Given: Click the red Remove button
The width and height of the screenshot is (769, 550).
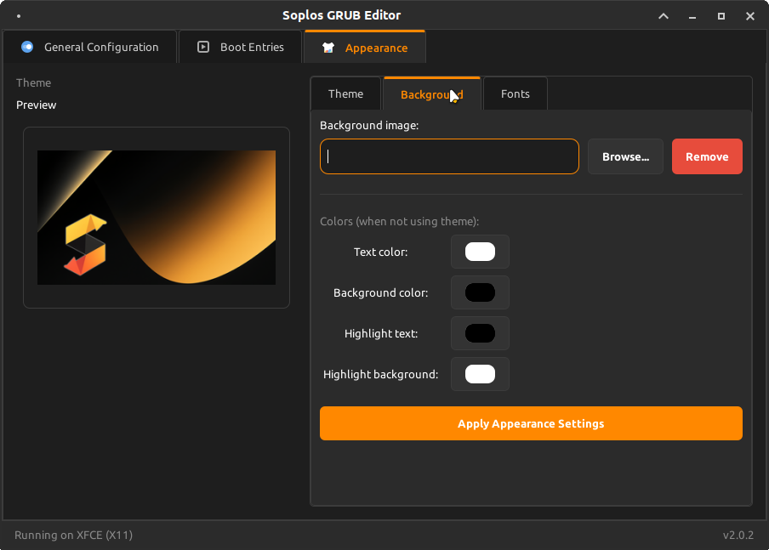Looking at the screenshot, I should click(x=707, y=156).
